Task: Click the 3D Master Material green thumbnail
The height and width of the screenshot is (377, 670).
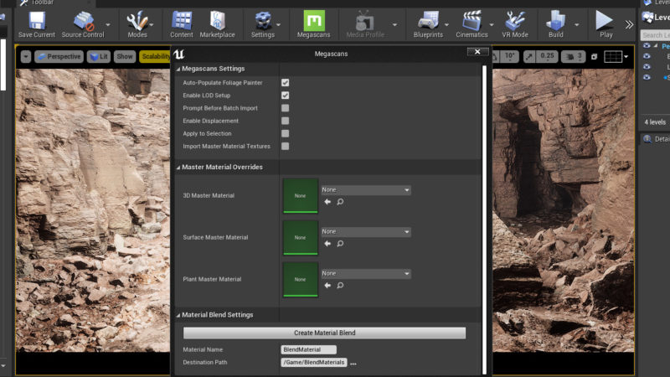Action: pyautogui.click(x=301, y=196)
